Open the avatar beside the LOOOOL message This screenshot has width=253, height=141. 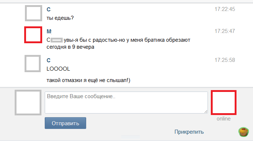click(33, 63)
